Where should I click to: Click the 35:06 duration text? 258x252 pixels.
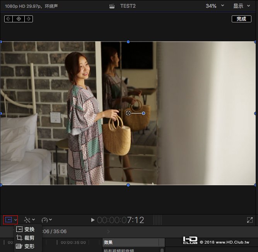point(60,231)
